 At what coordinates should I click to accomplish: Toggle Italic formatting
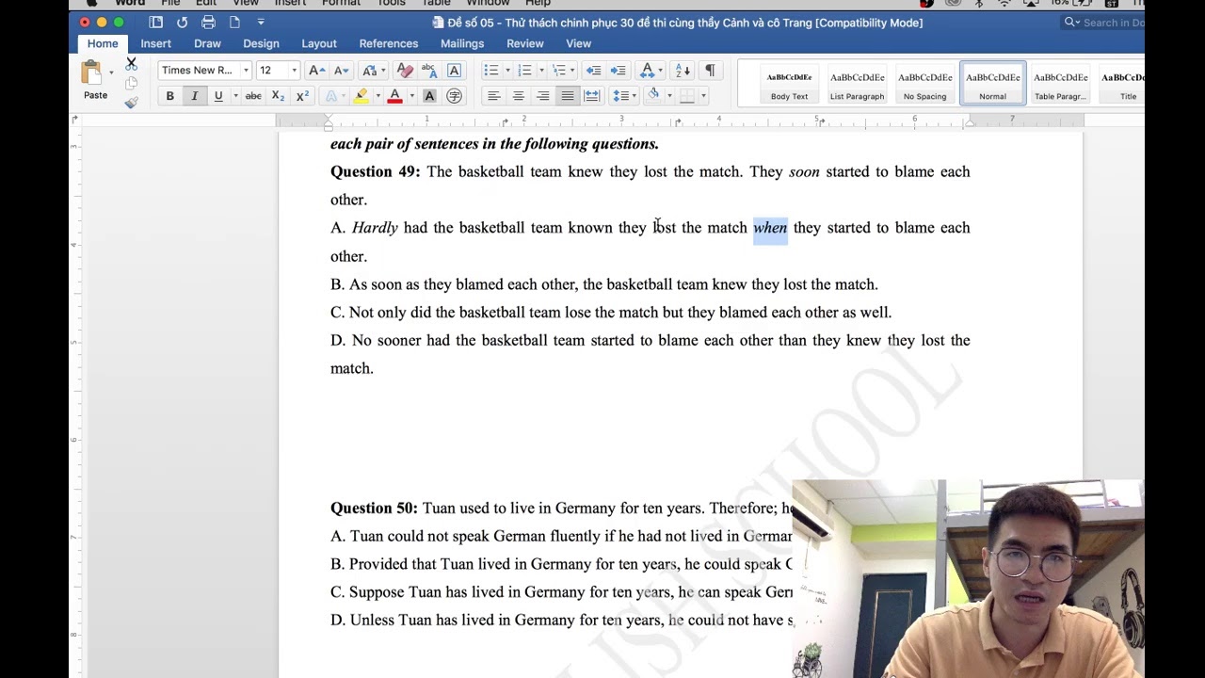tap(194, 96)
